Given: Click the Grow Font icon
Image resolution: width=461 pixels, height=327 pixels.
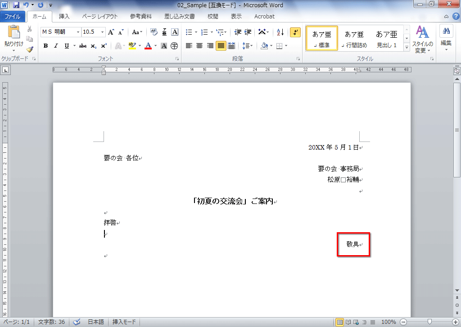Looking at the screenshot, I should [x=111, y=32].
